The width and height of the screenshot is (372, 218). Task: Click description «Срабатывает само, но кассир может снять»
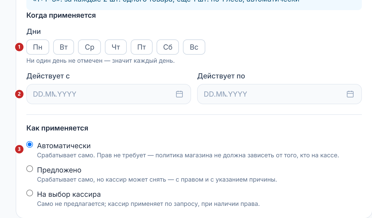pos(157,180)
